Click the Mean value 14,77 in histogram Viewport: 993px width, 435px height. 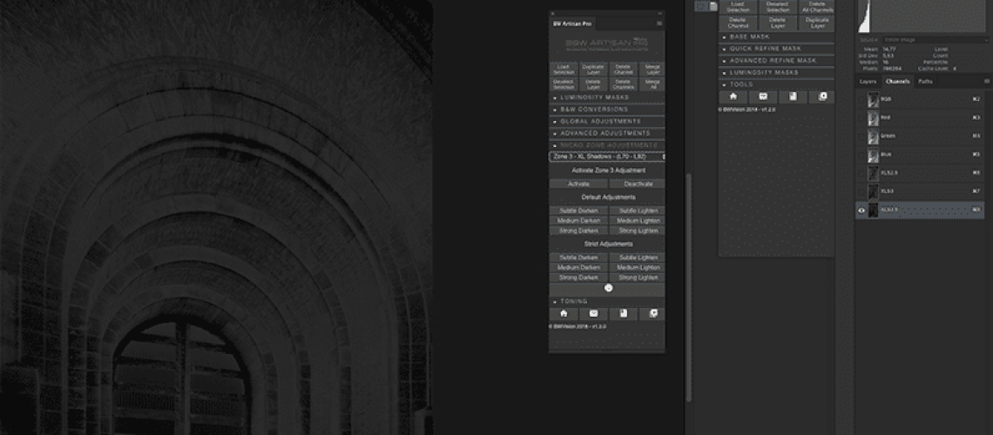point(888,50)
